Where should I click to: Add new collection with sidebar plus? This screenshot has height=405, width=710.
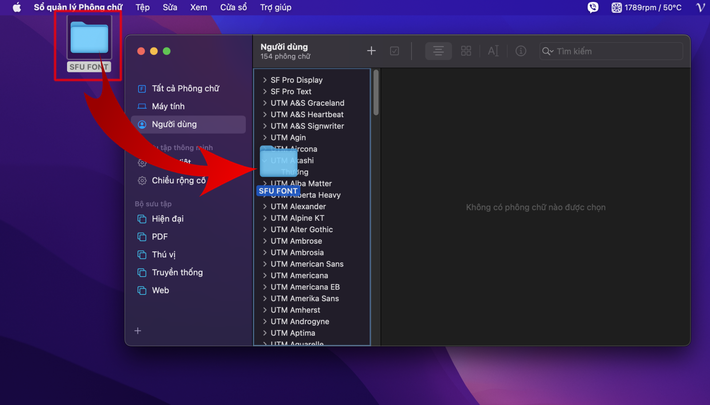point(138,331)
